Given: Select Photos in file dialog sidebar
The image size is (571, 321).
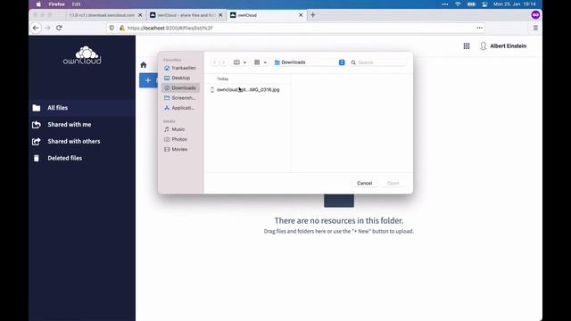Looking at the screenshot, I should pyautogui.click(x=180, y=139).
